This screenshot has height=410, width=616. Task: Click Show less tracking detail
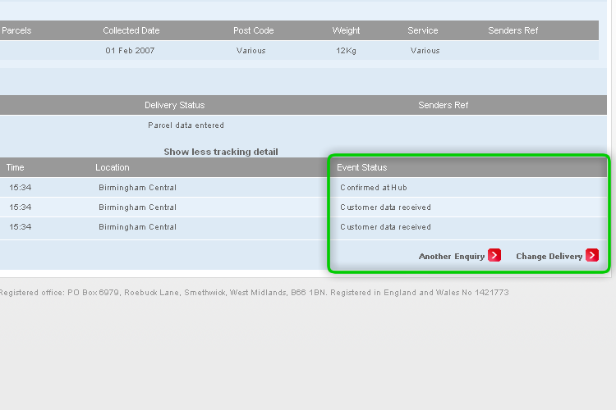pos(221,152)
